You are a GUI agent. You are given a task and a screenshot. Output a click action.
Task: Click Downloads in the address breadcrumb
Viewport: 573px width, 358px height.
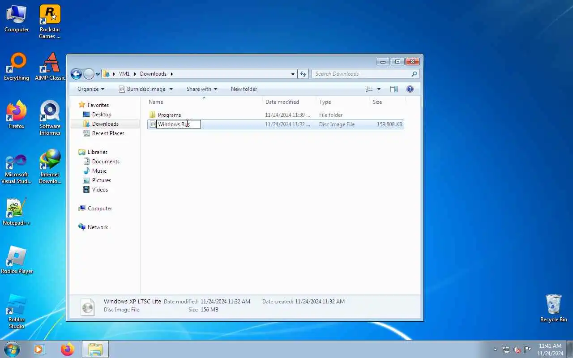tap(153, 74)
